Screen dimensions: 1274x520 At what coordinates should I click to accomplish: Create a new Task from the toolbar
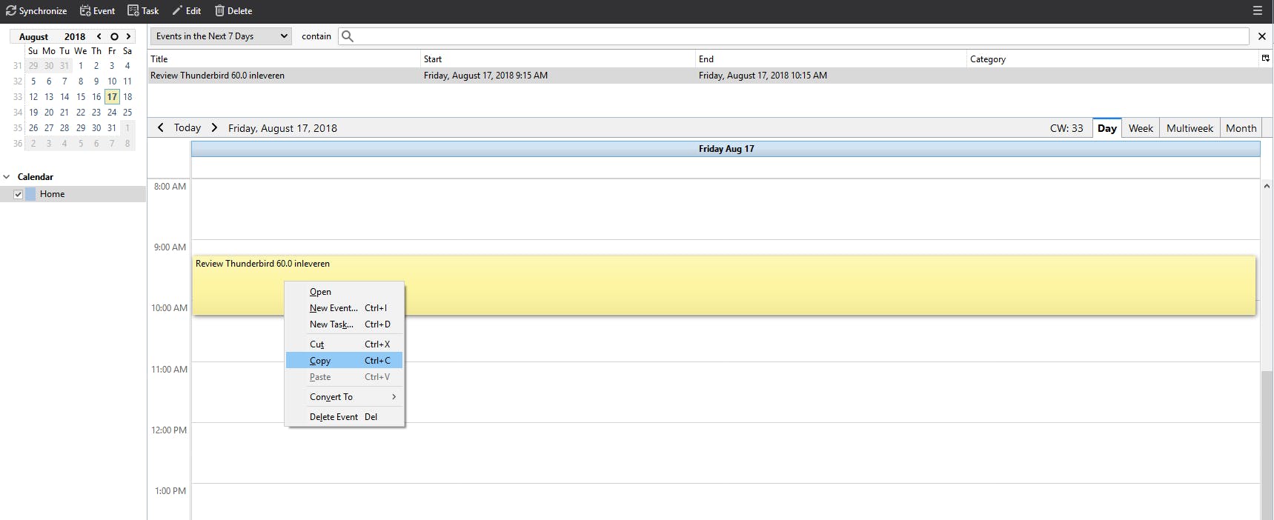[143, 11]
